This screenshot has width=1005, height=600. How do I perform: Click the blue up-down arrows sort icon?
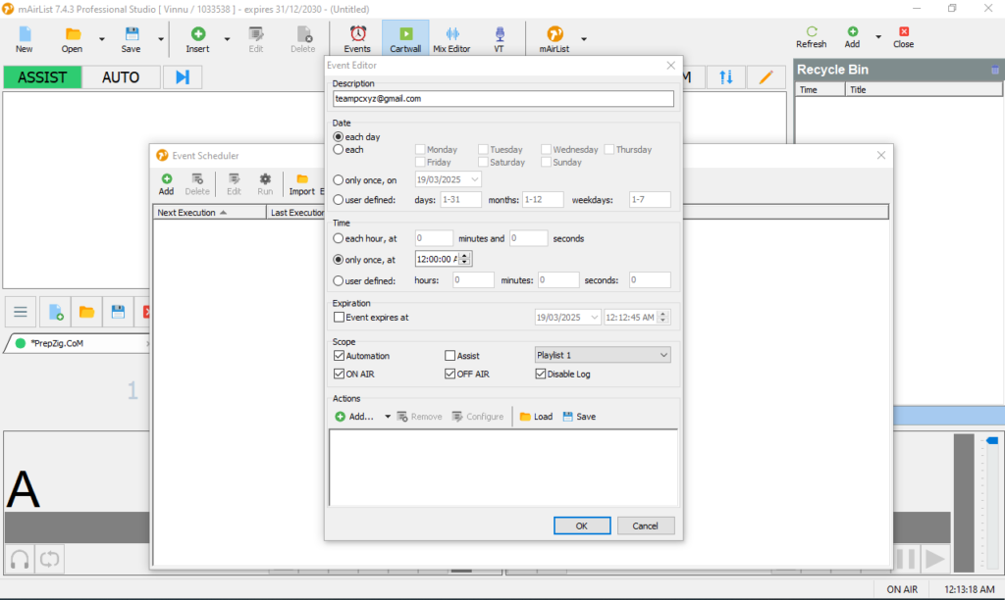pyautogui.click(x=725, y=77)
